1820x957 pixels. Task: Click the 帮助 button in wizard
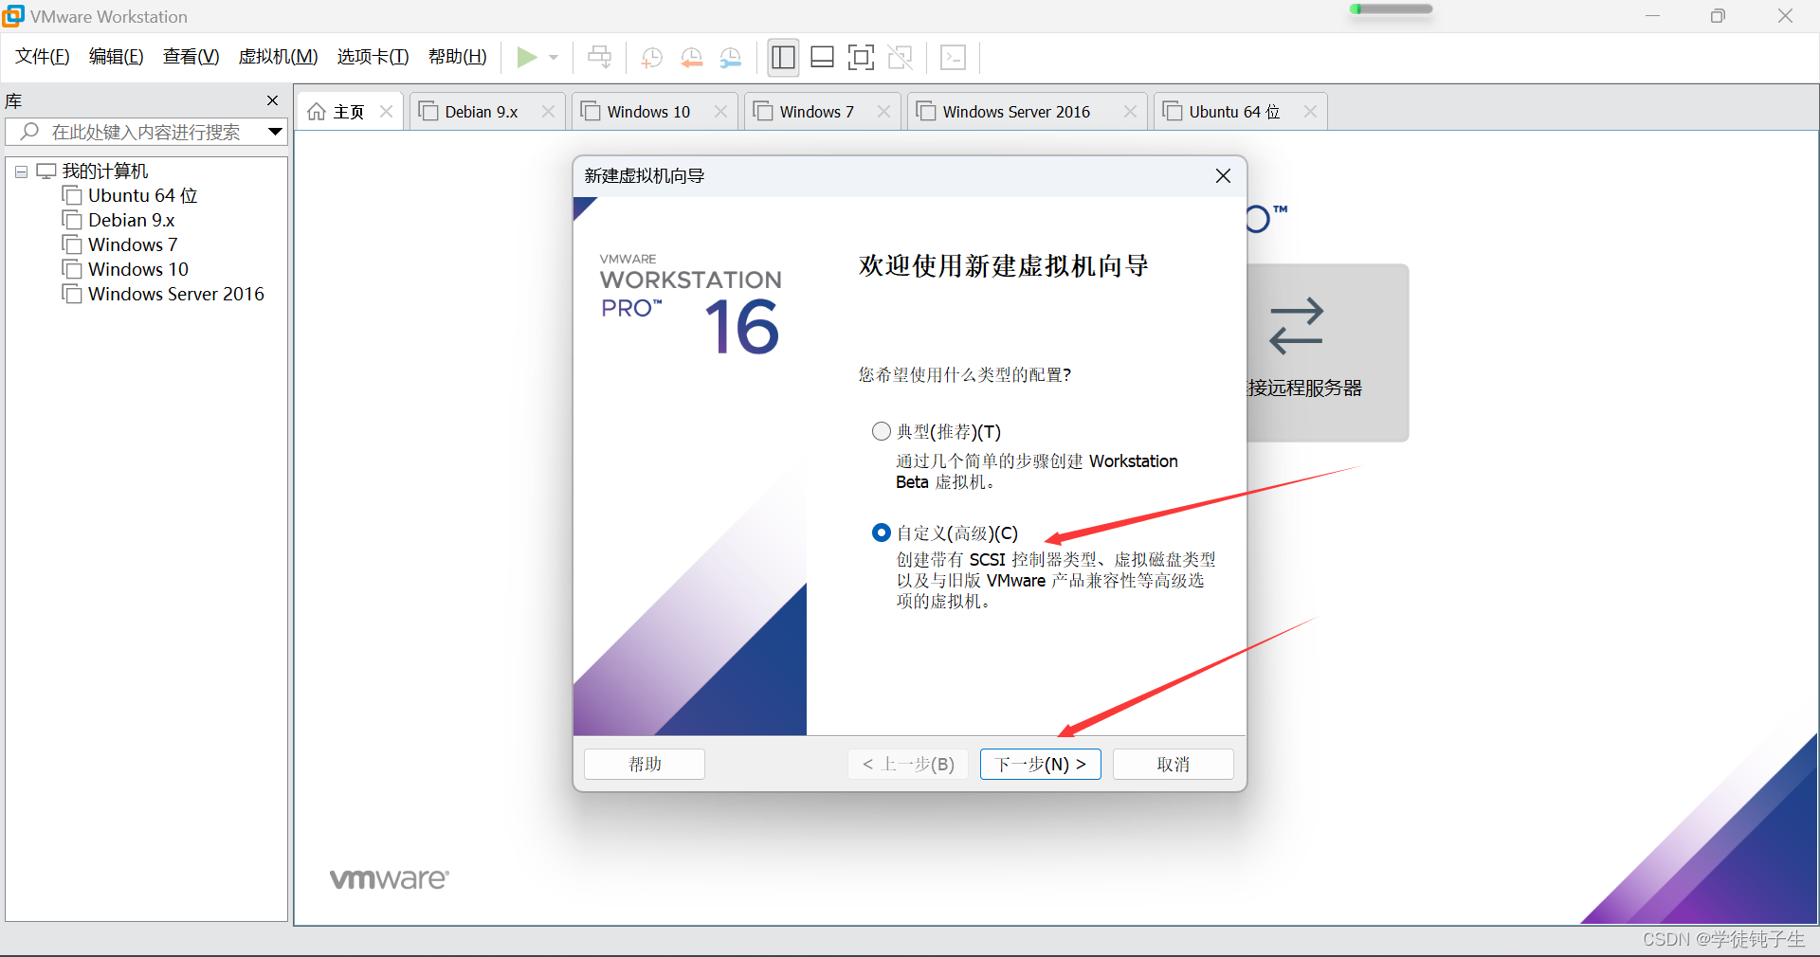click(645, 765)
